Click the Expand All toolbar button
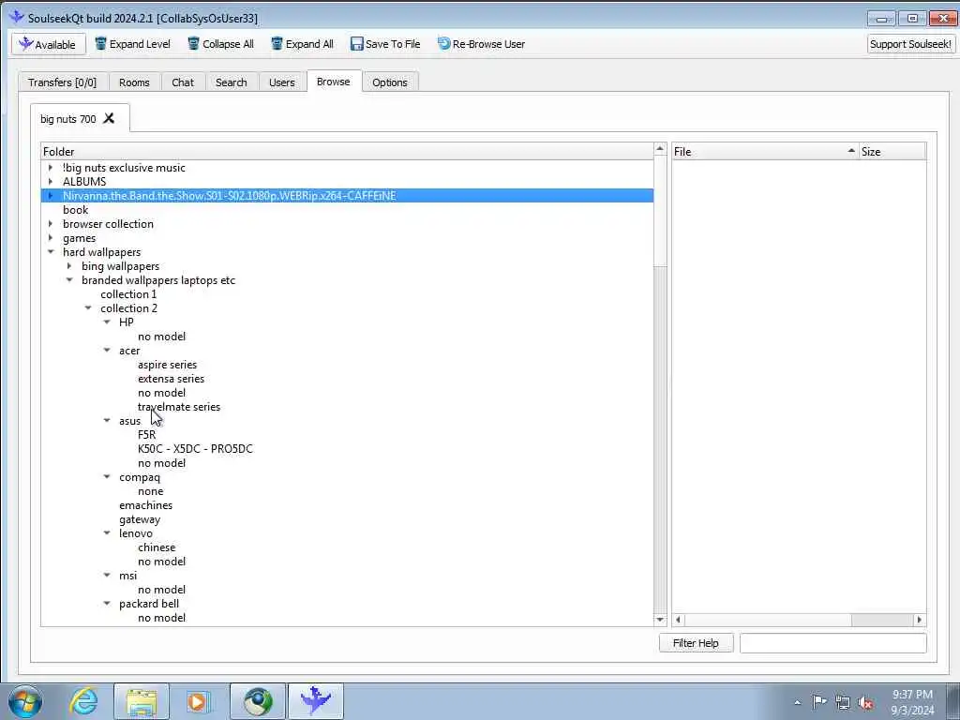This screenshot has height=720, width=960. click(x=303, y=44)
